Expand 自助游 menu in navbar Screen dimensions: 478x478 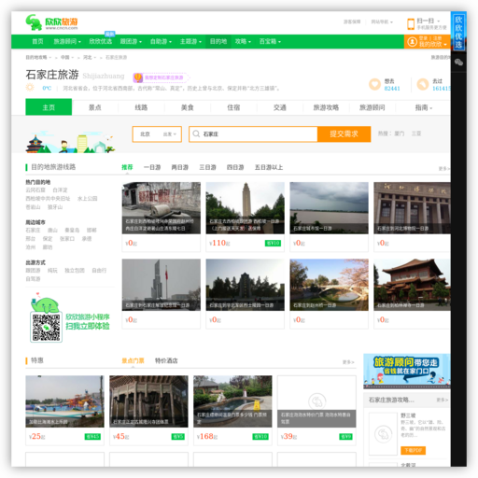161,41
